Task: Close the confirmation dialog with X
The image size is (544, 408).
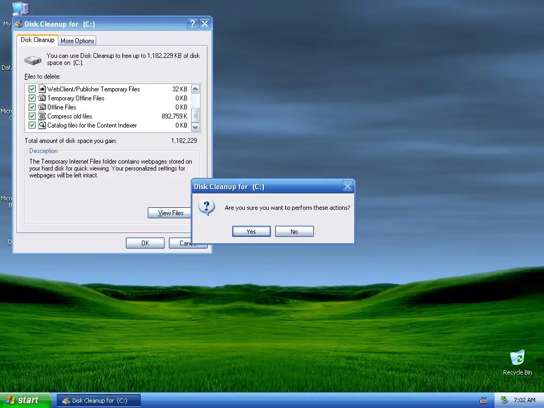Action: tap(347, 186)
